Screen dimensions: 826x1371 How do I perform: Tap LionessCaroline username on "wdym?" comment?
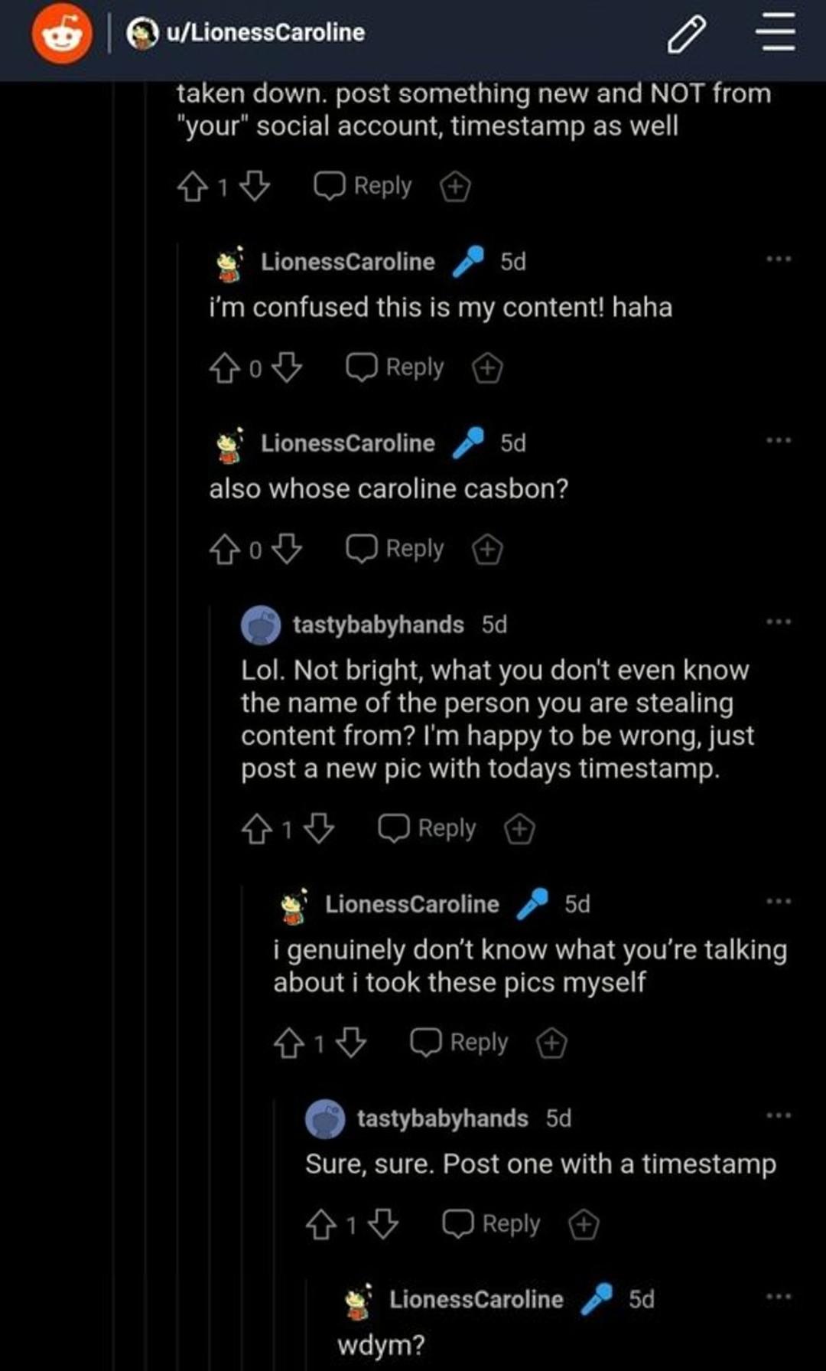476,1299
